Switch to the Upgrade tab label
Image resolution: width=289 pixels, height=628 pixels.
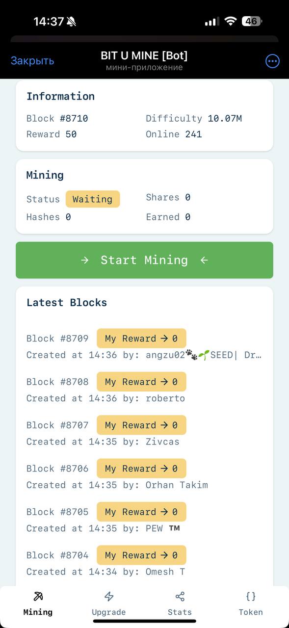click(109, 612)
